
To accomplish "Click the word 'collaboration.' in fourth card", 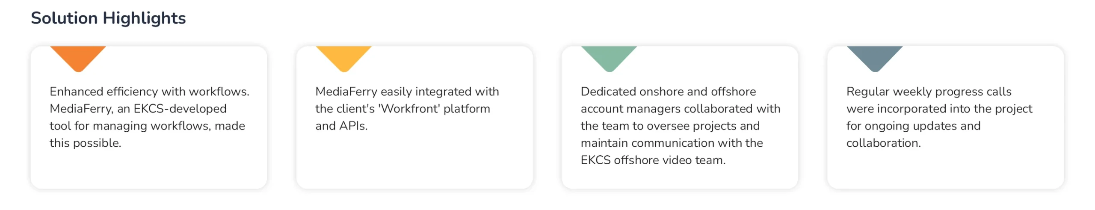I will coord(883,143).
